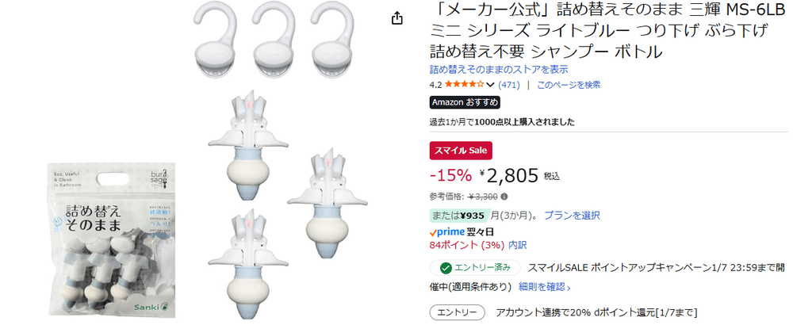
Task: Visit the 詰め替えそのまま store link
Action: pos(499,69)
